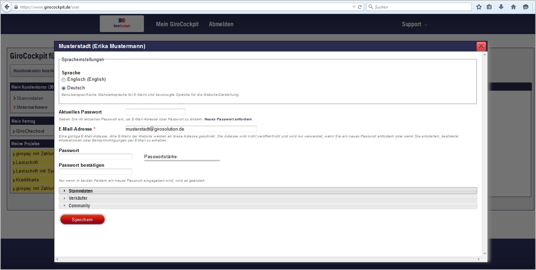Click Neues Passwort anfordern link
The image size is (536, 270).
click(x=228, y=119)
